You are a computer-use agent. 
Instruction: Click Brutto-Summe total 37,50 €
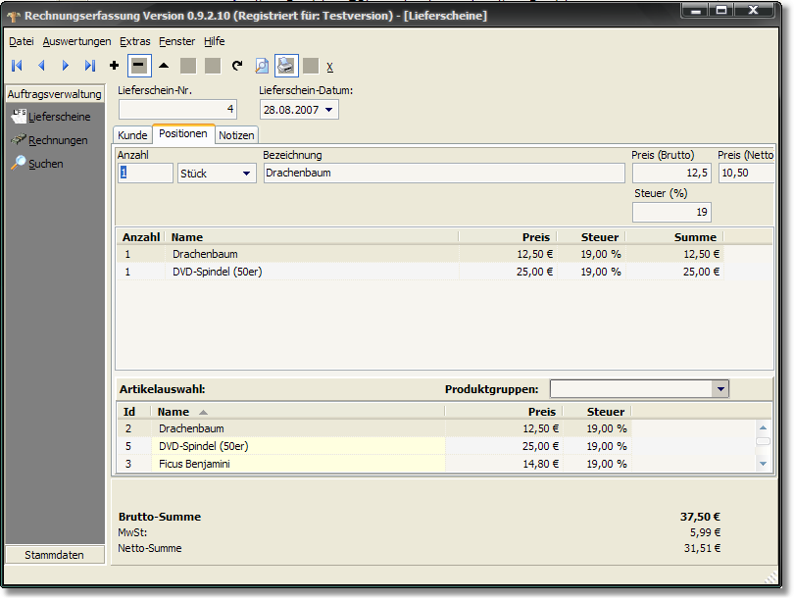tap(700, 517)
